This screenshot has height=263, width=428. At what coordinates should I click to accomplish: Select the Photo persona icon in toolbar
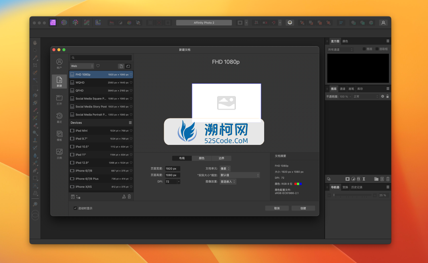53,22
